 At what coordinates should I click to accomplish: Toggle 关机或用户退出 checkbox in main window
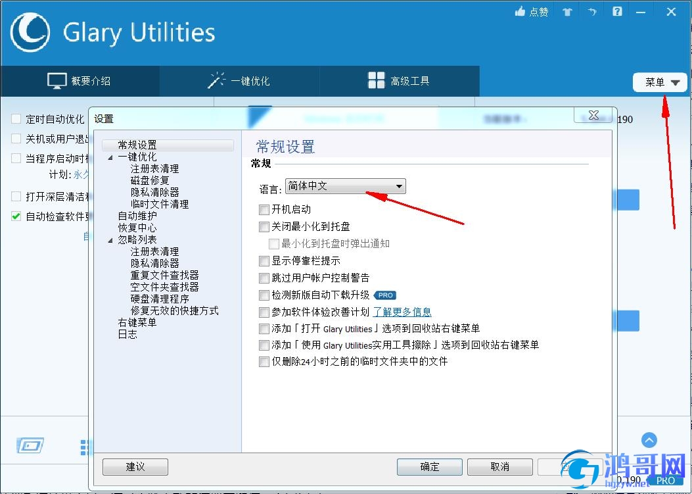pyautogui.click(x=16, y=139)
